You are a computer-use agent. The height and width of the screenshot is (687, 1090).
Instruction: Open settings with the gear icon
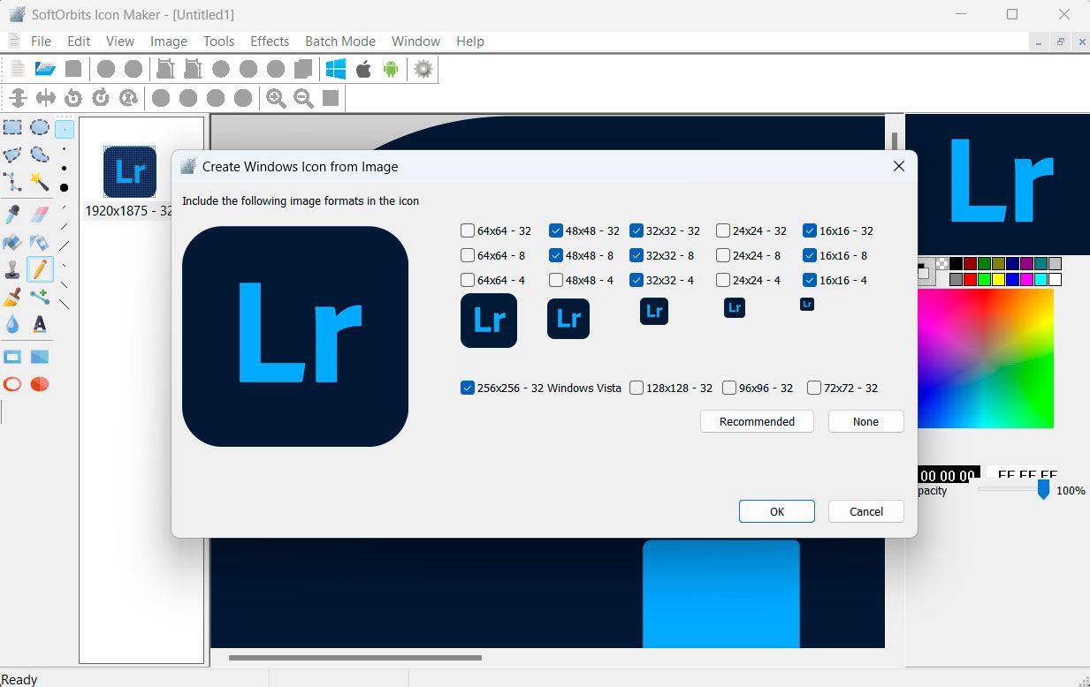(x=423, y=69)
